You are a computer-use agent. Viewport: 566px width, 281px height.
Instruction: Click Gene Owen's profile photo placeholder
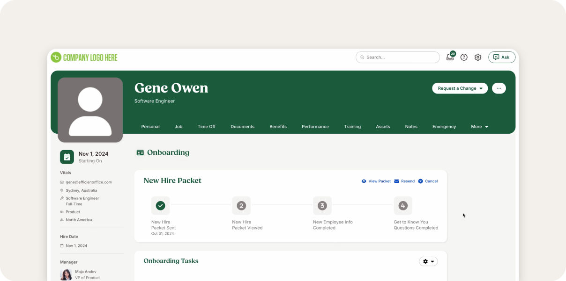click(x=90, y=110)
